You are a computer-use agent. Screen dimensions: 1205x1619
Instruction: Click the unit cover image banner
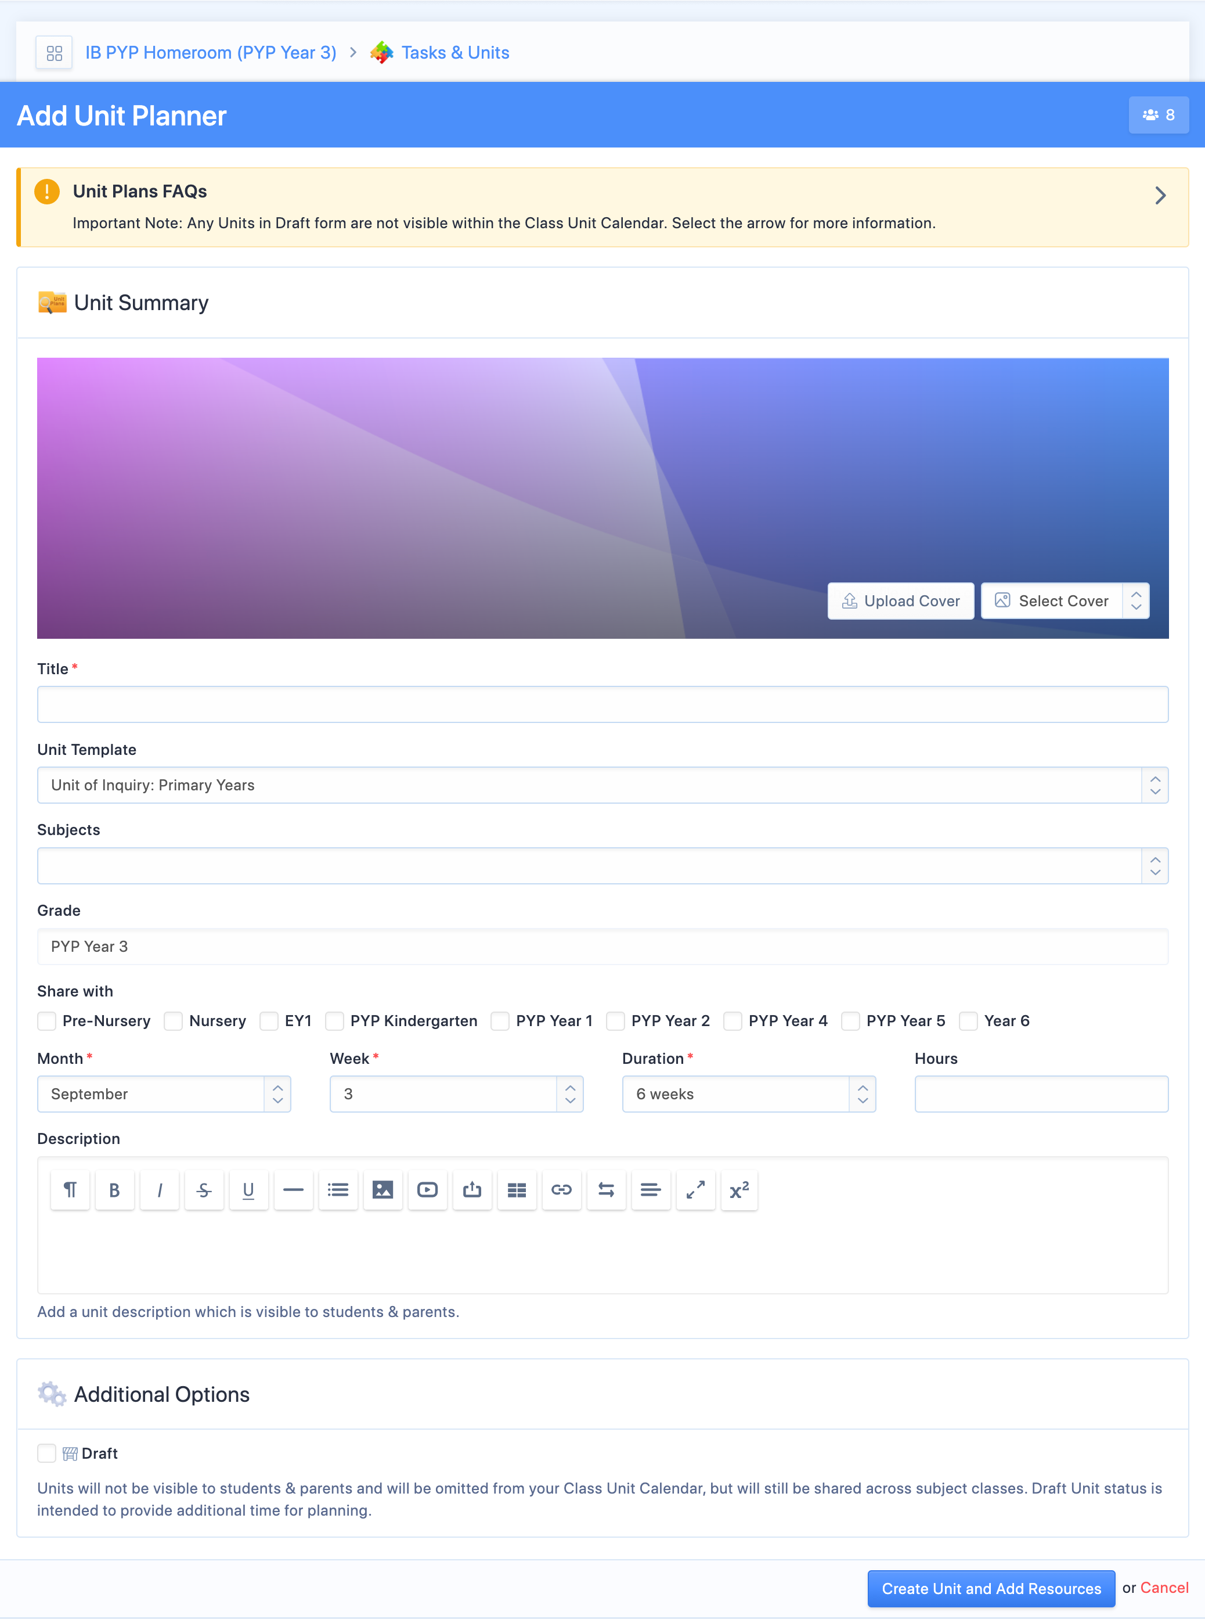[x=602, y=498]
